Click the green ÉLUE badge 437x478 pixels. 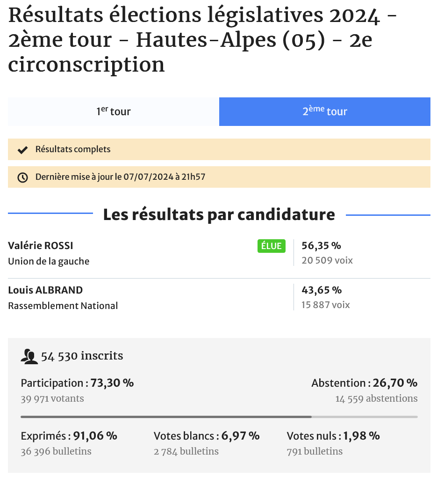click(x=271, y=246)
